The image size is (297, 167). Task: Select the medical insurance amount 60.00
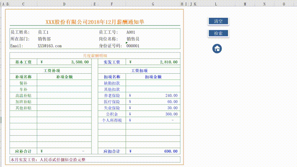(153, 101)
